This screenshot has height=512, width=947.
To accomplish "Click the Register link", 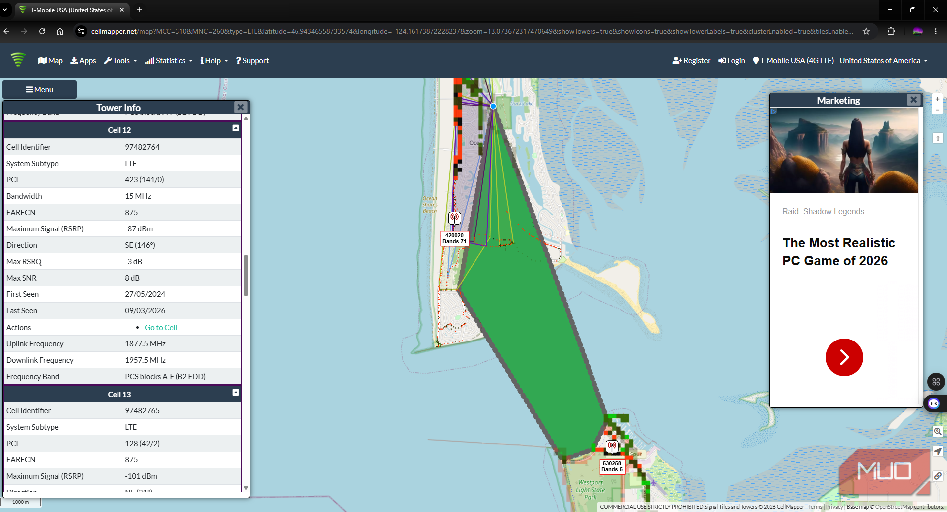I will (x=692, y=60).
